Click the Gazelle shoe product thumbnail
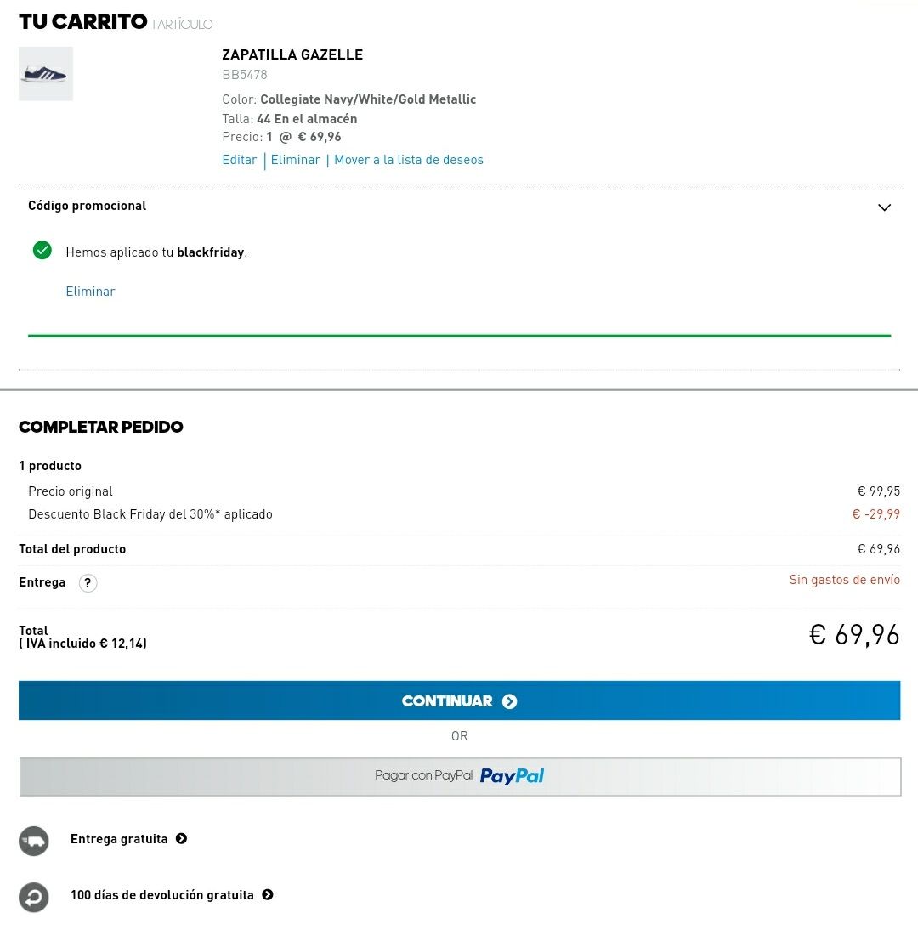The width and height of the screenshot is (918, 930). (46, 74)
